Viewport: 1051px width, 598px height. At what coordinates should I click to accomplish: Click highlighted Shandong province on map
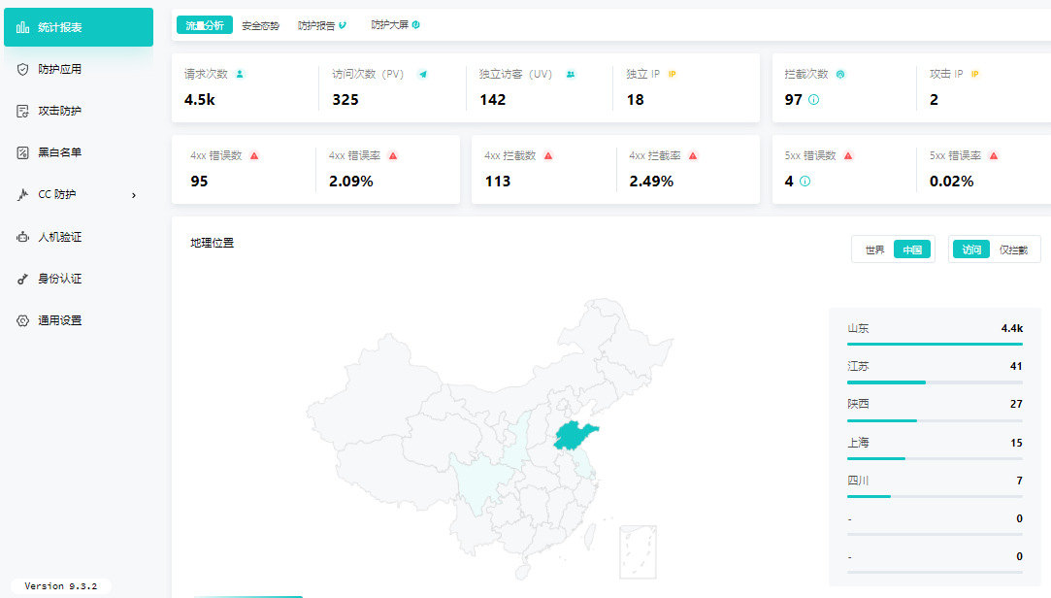(573, 436)
